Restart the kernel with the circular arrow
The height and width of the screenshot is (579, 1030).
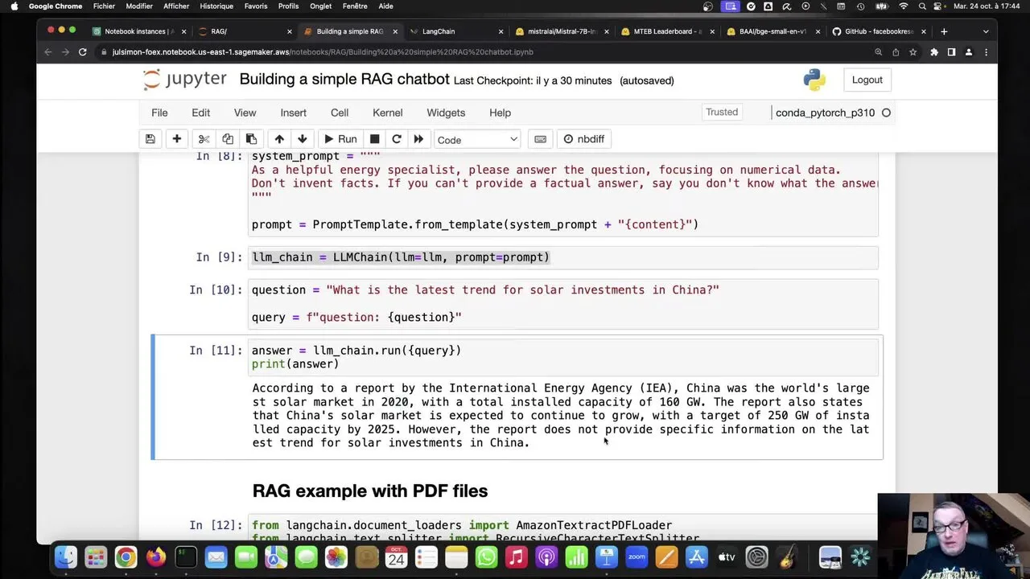click(x=397, y=139)
